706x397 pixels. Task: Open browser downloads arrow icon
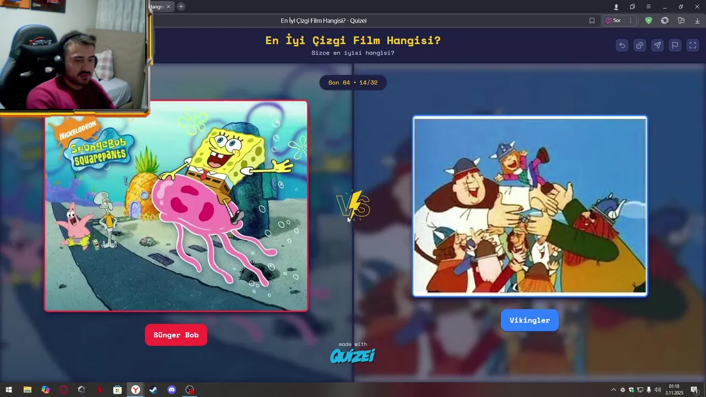tap(697, 20)
